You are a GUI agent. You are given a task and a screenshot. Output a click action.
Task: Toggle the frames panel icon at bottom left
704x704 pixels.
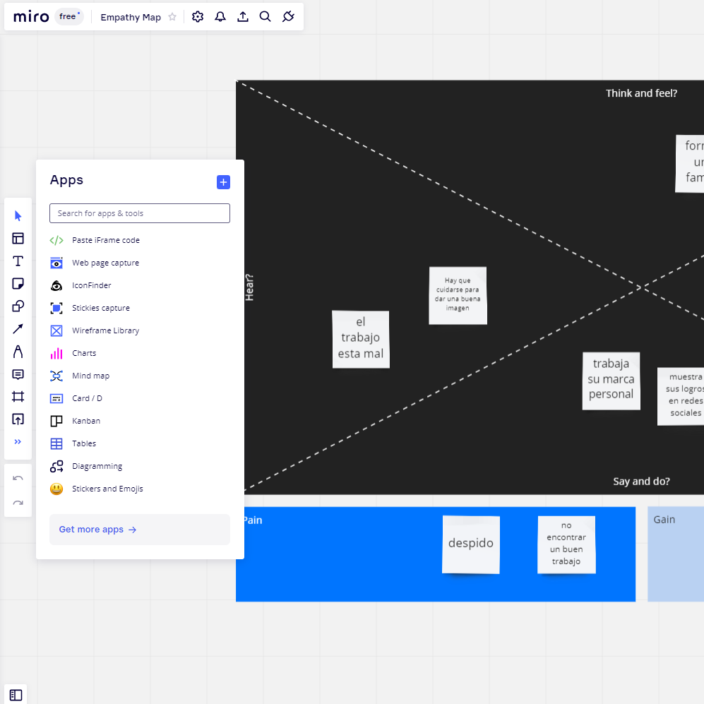coord(16,695)
